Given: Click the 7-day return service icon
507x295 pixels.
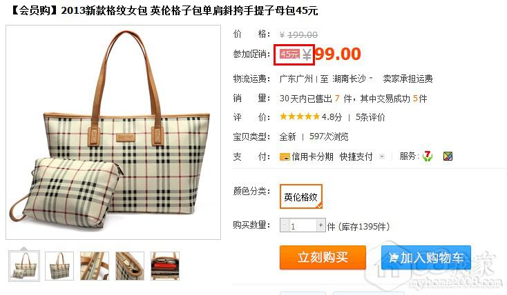Looking at the screenshot, I should point(428,156).
